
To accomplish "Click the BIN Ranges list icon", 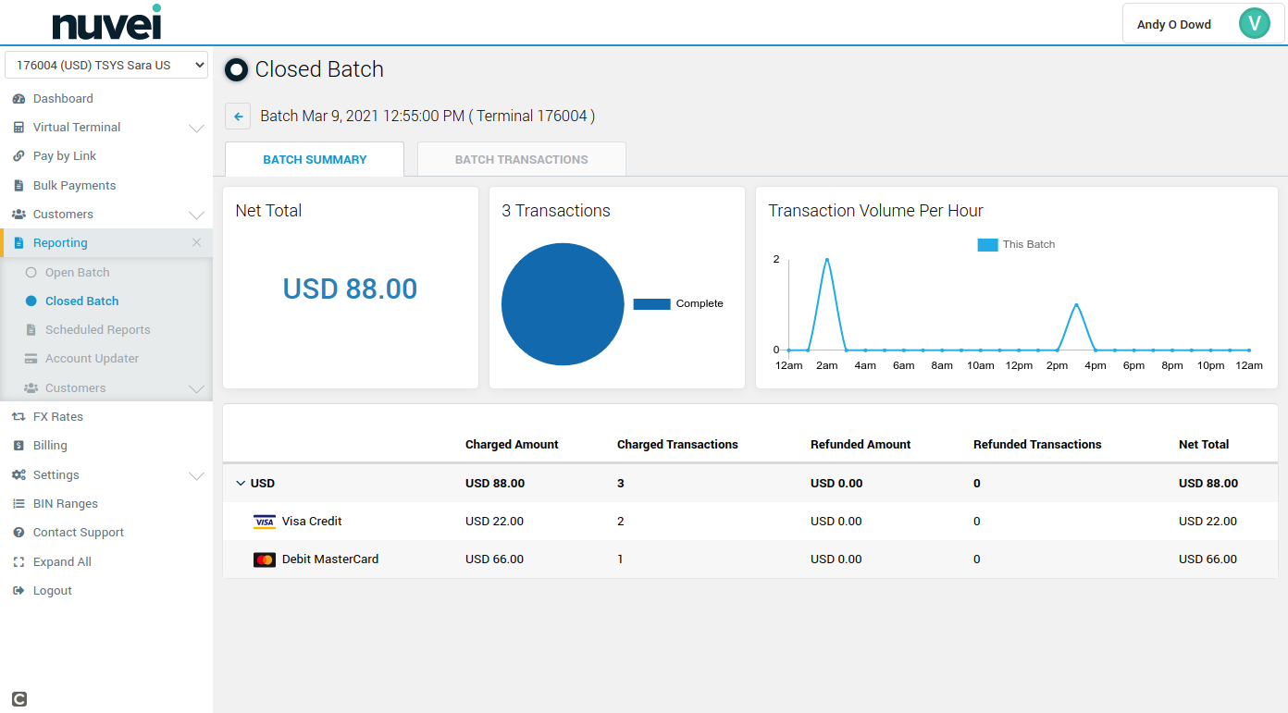I will [x=19, y=504].
